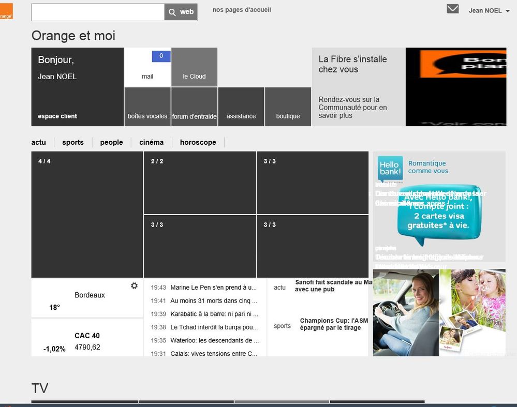Switch to the horoscope tab
Screen dimensions: 517x407
click(x=198, y=142)
